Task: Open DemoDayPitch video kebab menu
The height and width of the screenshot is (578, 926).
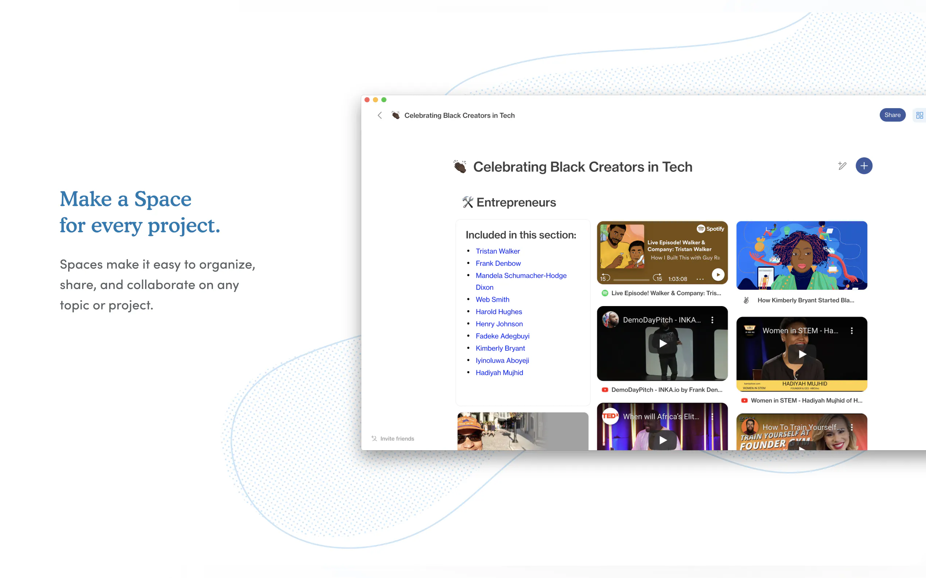Action: click(x=712, y=320)
